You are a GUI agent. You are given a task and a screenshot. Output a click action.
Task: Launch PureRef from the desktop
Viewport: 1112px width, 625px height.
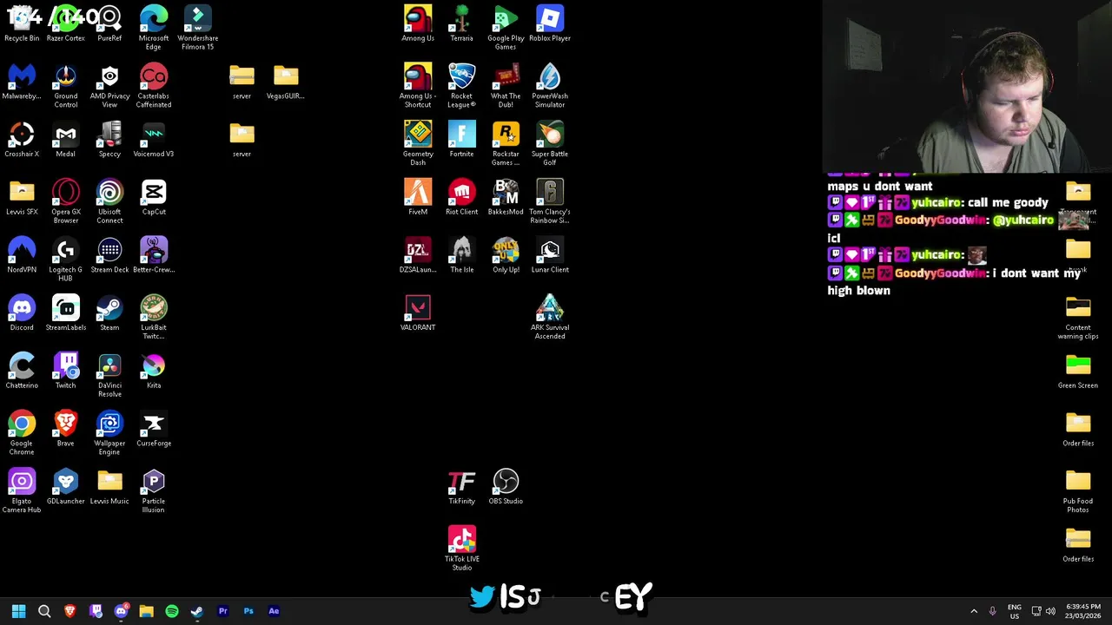click(109, 24)
